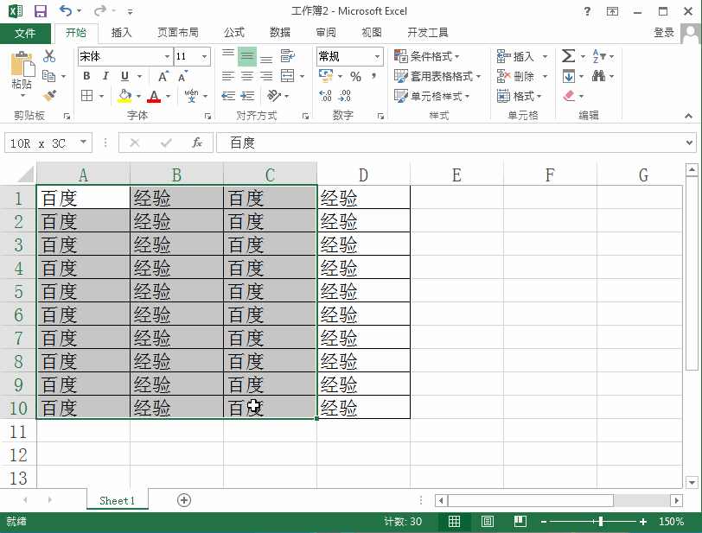Open the number format 常规 dropdown
The image size is (702, 533).
(378, 56)
